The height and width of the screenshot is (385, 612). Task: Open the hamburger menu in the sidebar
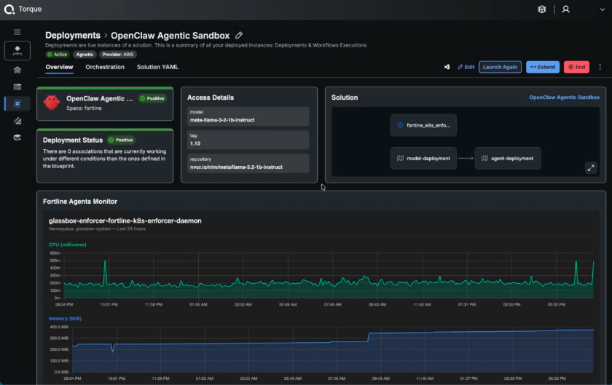coord(17,32)
